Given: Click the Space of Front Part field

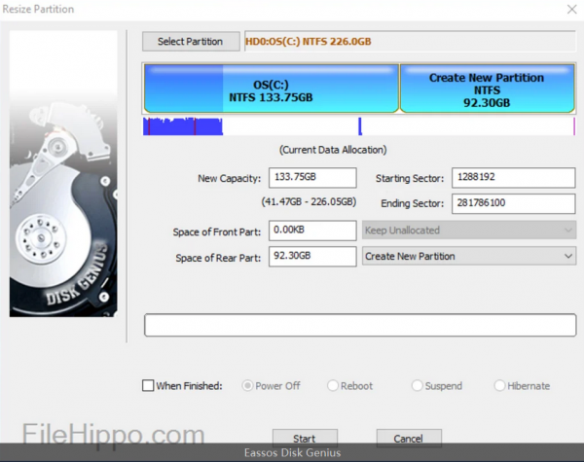Looking at the screenshot, I should [310, 231].
